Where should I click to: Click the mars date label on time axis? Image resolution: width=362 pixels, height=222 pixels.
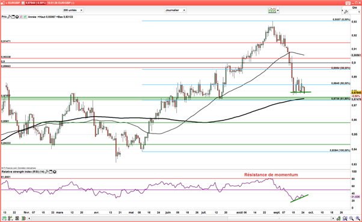(60, 212)
